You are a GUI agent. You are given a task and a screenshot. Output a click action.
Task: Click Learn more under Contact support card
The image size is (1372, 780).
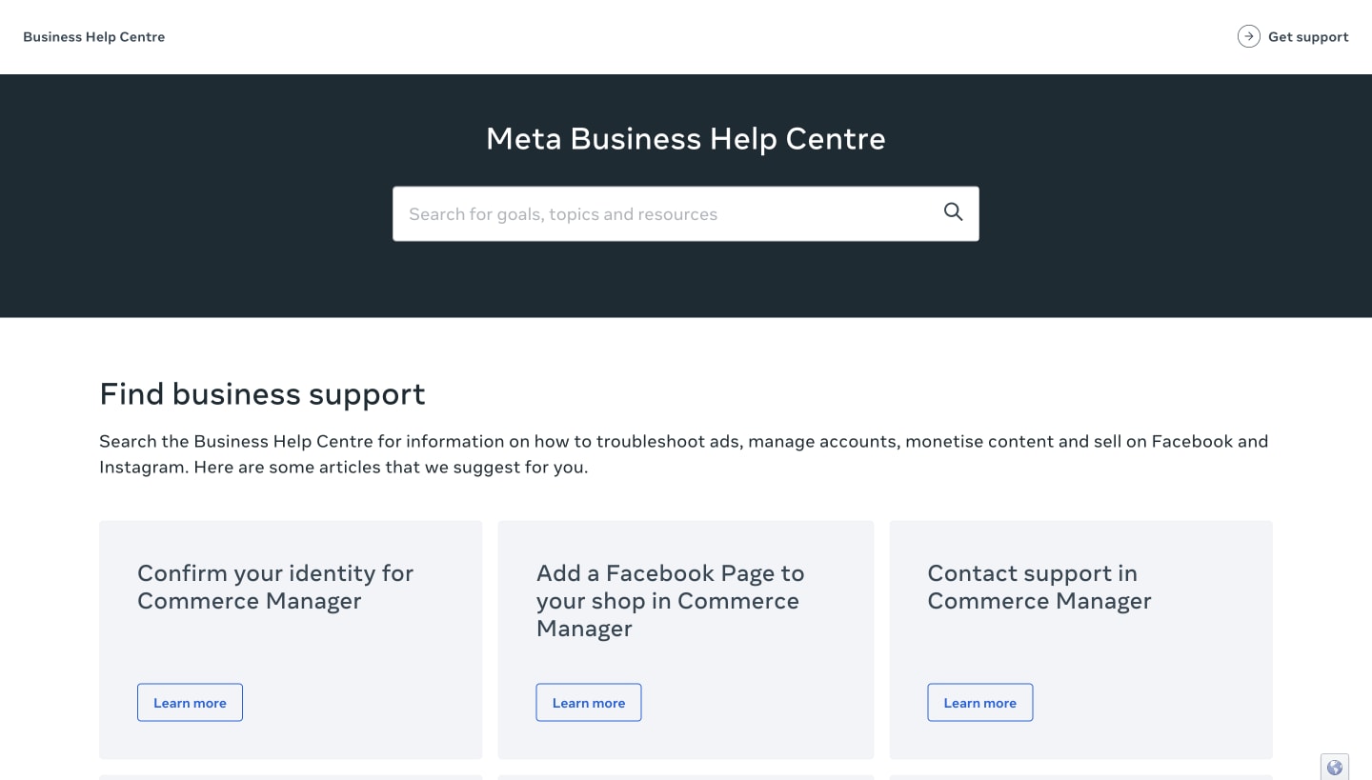pyautogui.click(x=979, y=702)
